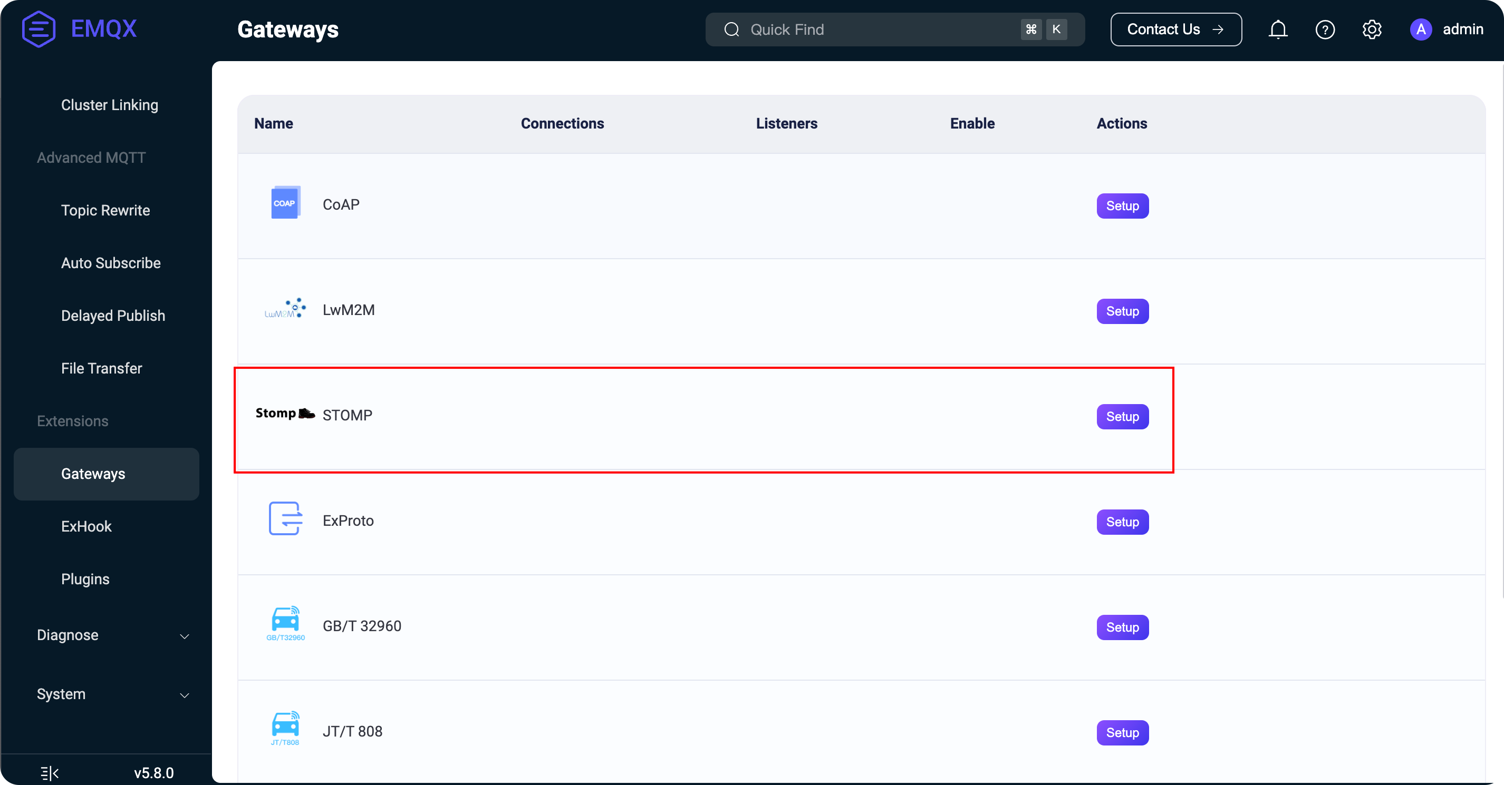Click the settings gear icon
This screenshot has width=1504, height=785.
pos(1372,30)
